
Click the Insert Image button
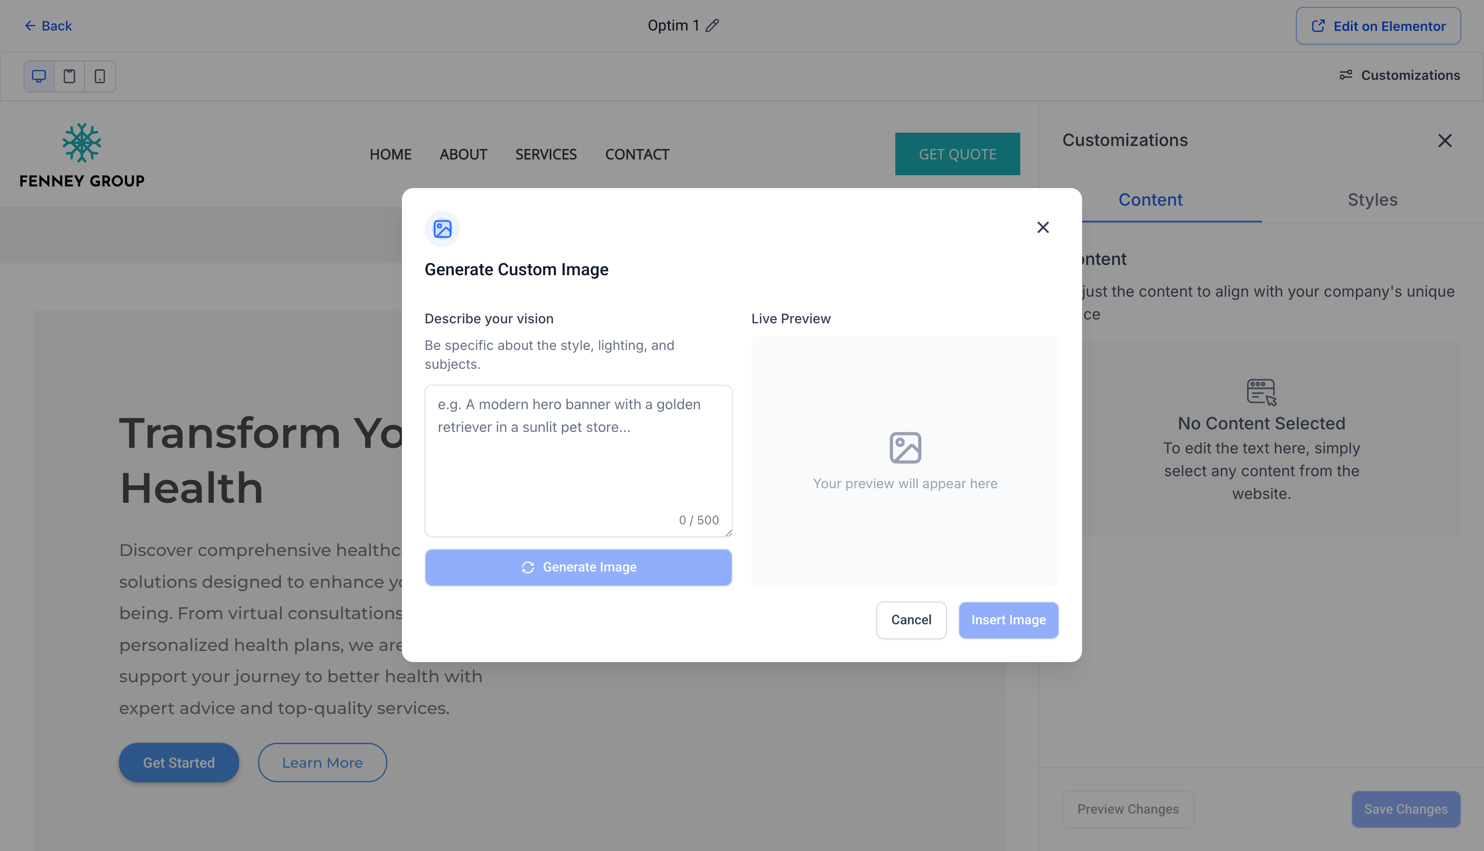(x=1008, y=620)
